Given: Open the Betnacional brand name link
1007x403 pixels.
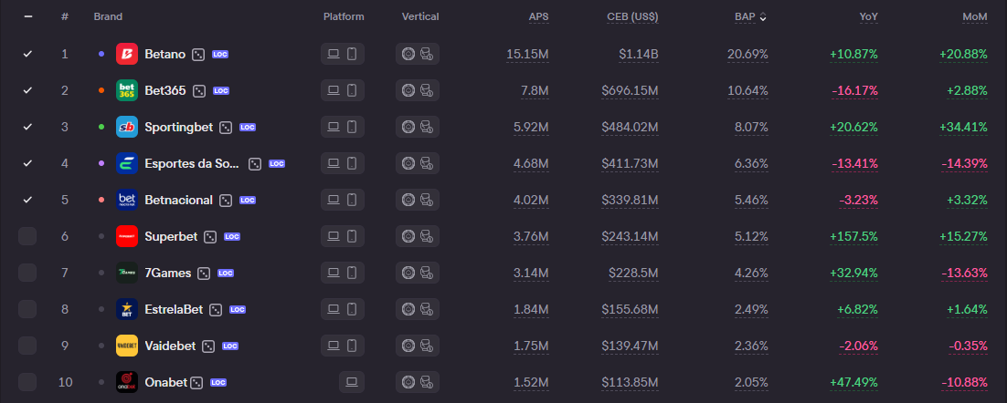Looking at the screenshot, I should (x=178, y=200).
